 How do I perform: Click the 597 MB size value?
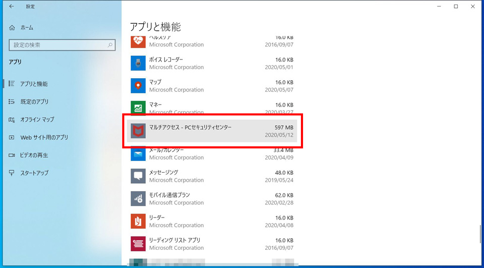pyautogui.click(x=284, y=127)
